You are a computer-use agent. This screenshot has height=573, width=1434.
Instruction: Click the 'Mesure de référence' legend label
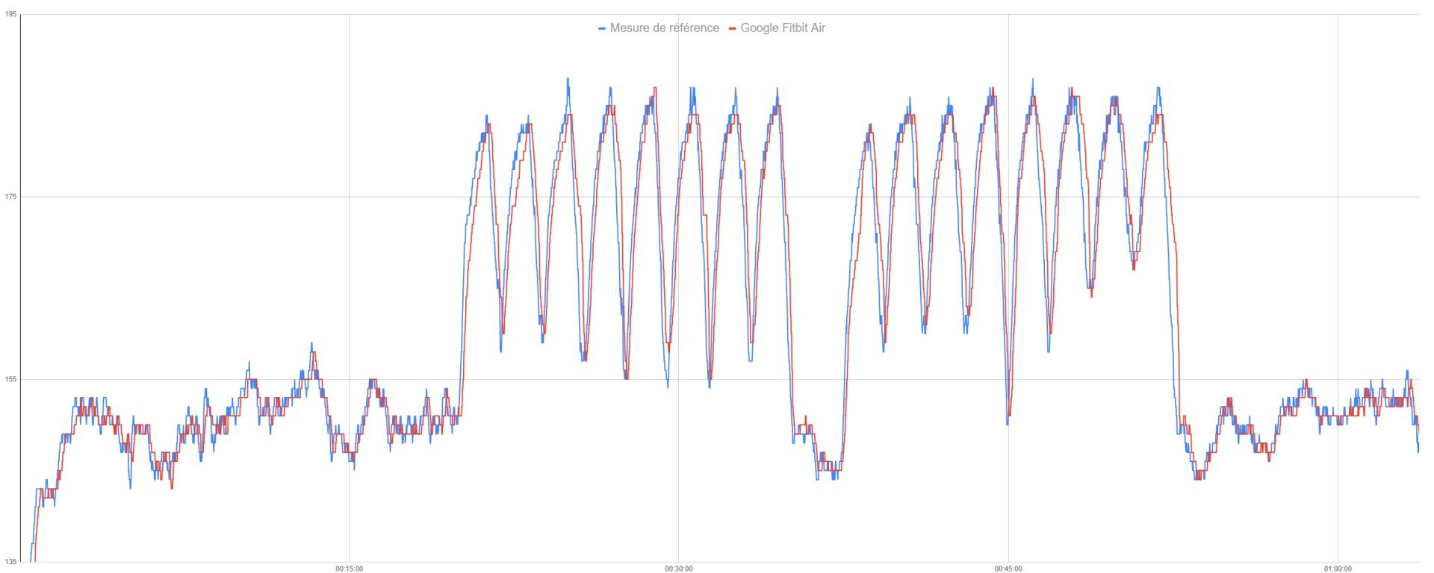(664, 28)
